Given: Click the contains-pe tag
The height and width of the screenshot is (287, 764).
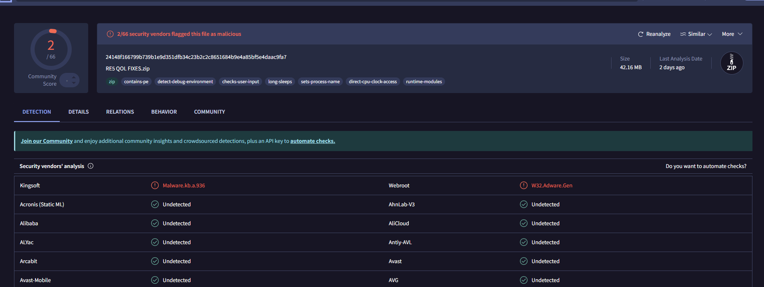Looking at the screenshot, I should coord(136,82).
